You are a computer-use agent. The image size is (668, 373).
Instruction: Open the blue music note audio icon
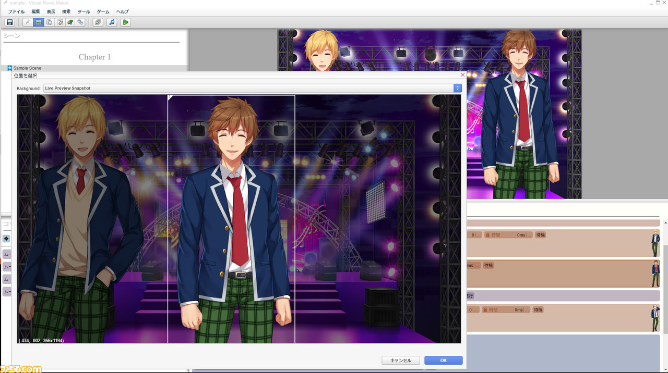coord(112,22)
